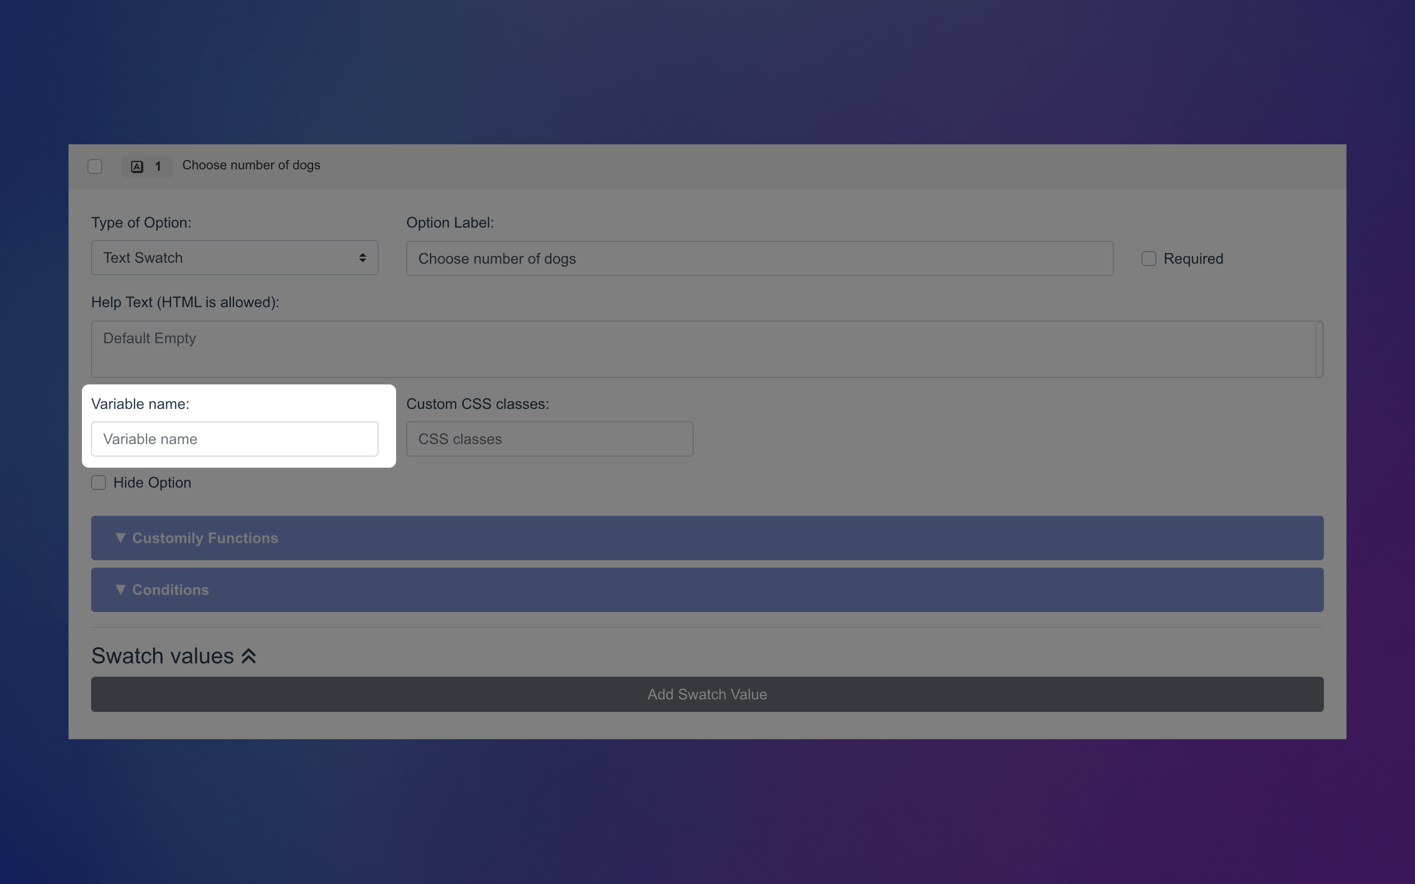Tick the checkbox in the option header row
The image size is (1415, 884).
click(x=95, y=167)
